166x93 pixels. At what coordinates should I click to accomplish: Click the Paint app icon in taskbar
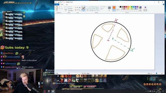pos(53,91)
